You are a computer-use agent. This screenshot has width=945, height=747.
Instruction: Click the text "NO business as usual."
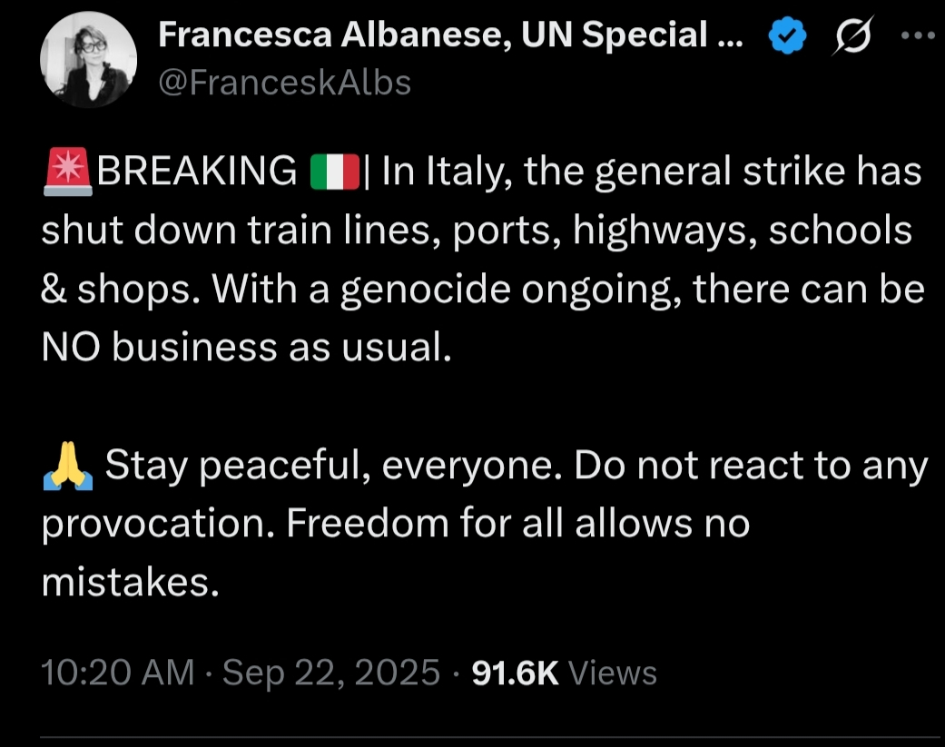click(x=246, y=348)
